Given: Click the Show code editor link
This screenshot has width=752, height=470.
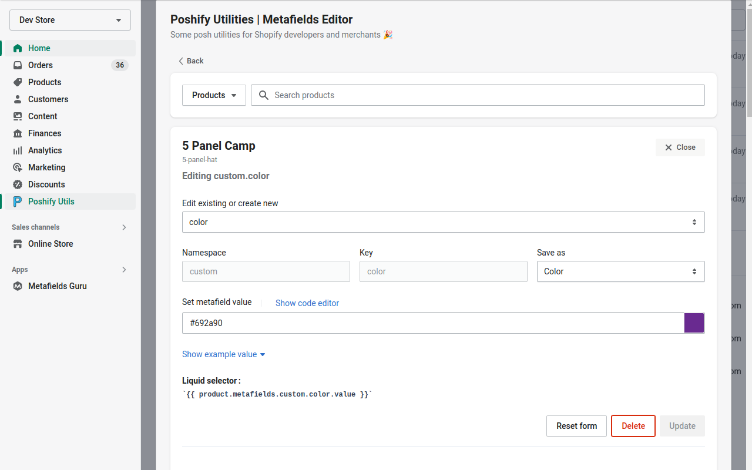Looking at the screenshot, I should click(307, 303).
